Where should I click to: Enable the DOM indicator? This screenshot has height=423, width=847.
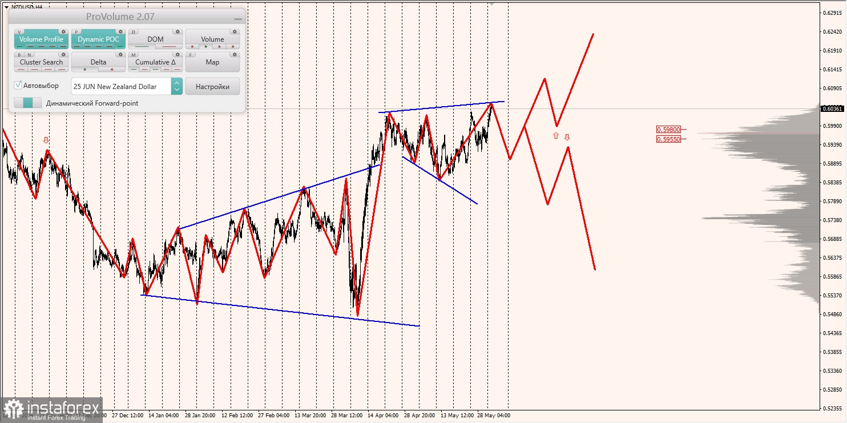pyautogui.click(x=155, y=39)
